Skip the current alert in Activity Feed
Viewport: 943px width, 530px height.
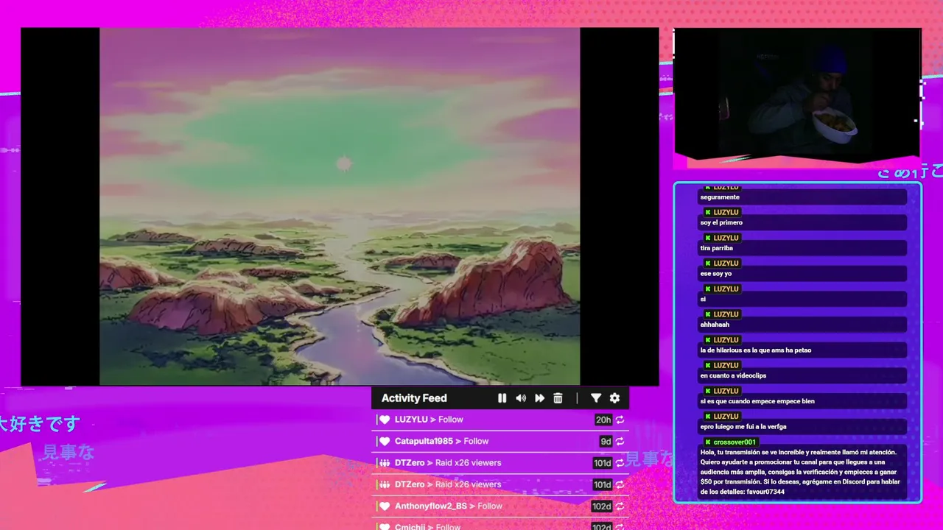539,398
